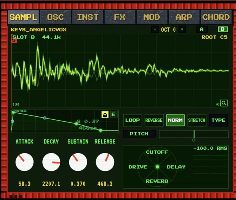This screenshot has width=236, height=200.
Task: Click the DELAY label on XY pad
Action: 176,167
